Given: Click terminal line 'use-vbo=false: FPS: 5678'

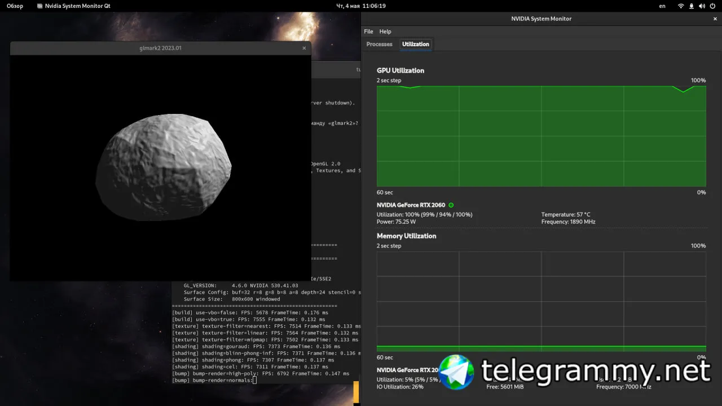Looking at the screenshot, I should click(250, 312).
